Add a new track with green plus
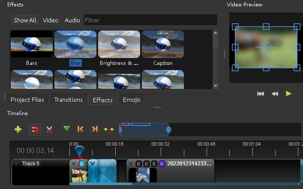 pos(18,129)
